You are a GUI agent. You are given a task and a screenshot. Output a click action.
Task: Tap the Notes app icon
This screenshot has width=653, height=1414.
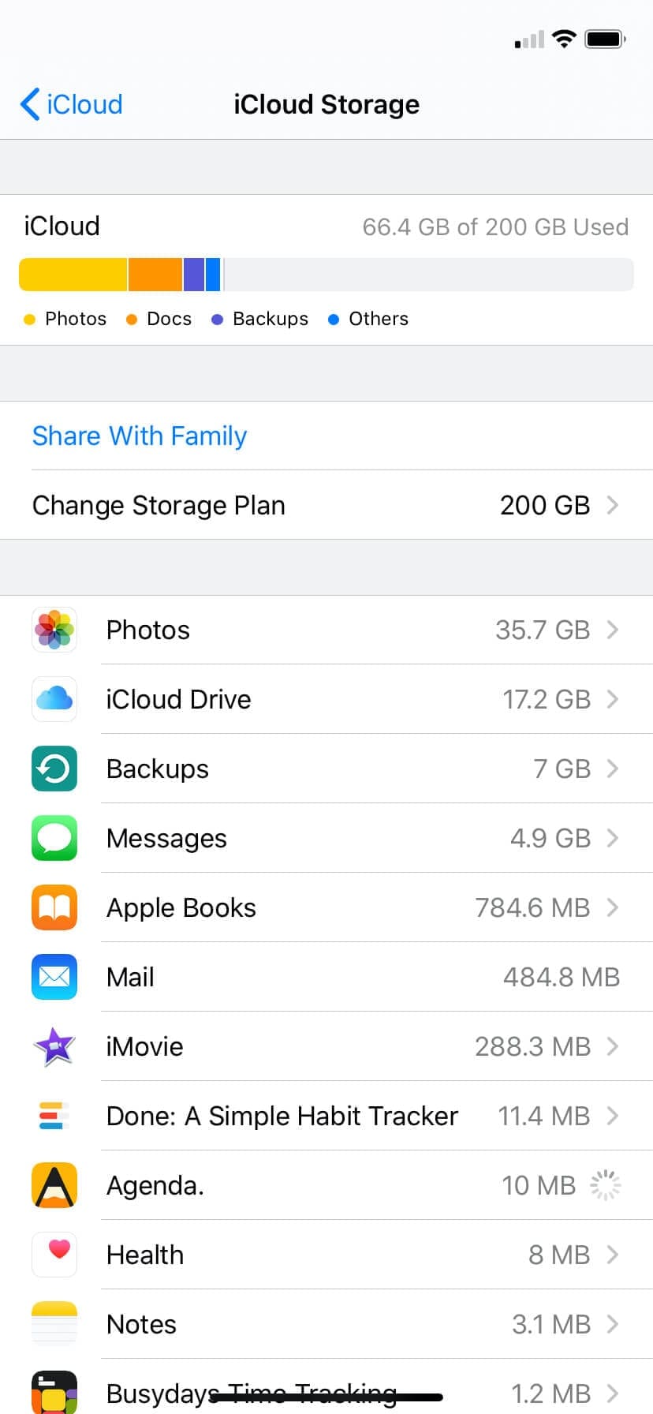tap(54, 1324)
